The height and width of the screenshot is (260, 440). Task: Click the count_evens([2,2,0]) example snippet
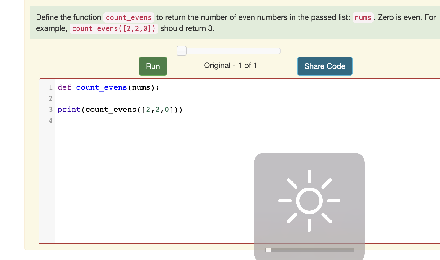point(114,28)
